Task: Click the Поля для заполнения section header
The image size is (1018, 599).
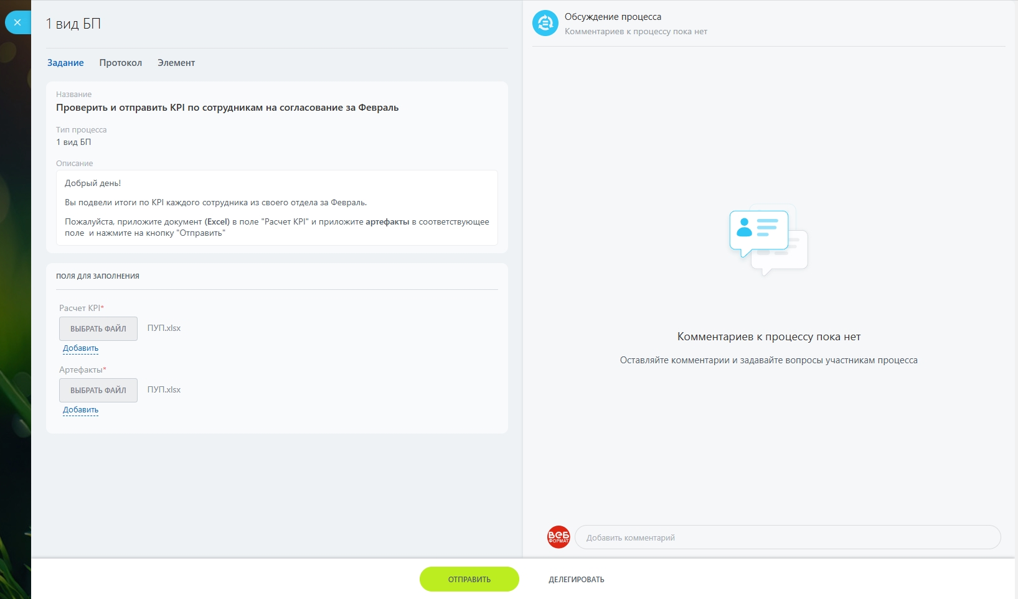Action: click(x=98, y=276)
